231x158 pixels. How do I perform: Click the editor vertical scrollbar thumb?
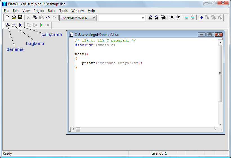pyautogui.click(x=220, y=73)
